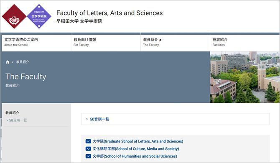Go to the home icon in breadcrumb
The width and height of the screenshot is (280, 163).
(8, 62)
